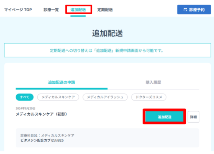The image size is (214, 154).
Task: Go to マイページ TOP
Action: pyautogui.click(x=18, y=10)
